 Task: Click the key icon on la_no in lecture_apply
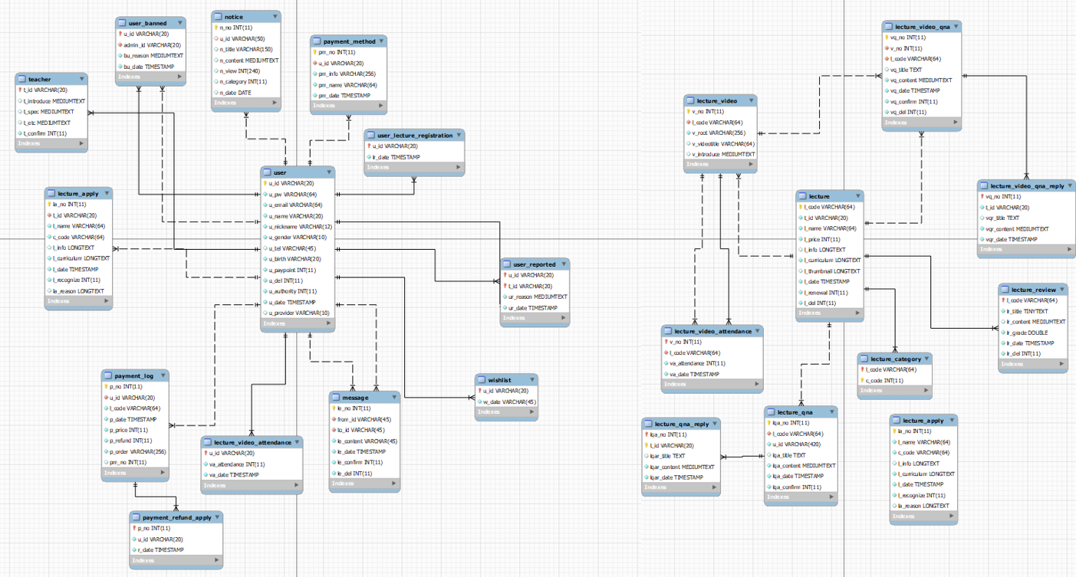click(50, 205)
